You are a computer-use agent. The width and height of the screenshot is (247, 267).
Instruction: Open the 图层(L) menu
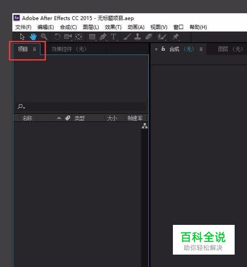point(91,27)
